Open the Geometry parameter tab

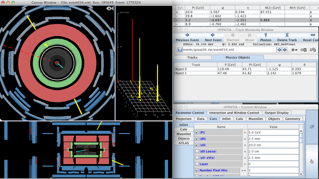point(293,119)
